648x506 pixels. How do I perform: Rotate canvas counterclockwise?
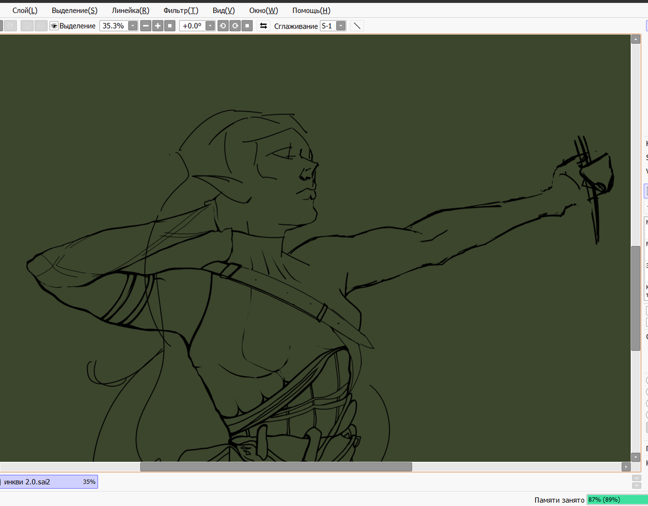click(223, 26)
